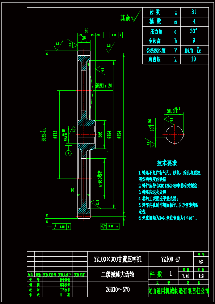Click the Ø324 diameter dimension
The image size is (215, 304).
pos(119,134)
